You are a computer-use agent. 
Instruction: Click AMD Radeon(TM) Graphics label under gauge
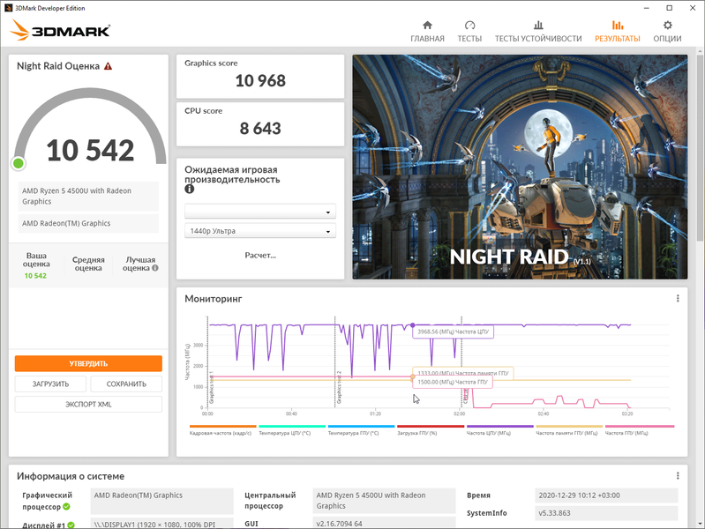pyautogui.click(x=88, y=223)
